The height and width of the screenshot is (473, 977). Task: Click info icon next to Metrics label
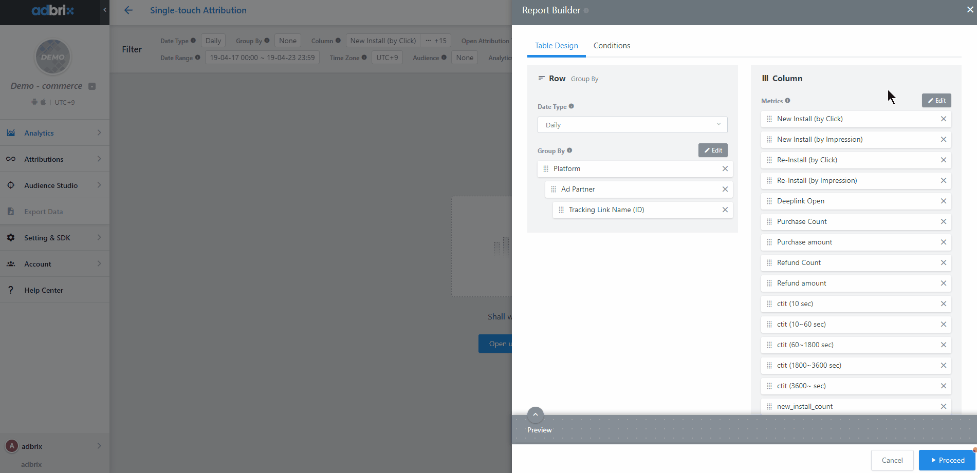787,101
